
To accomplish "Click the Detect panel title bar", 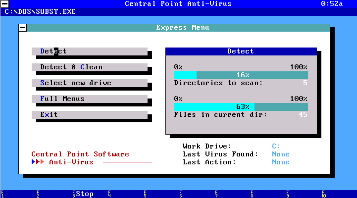I will point(241,51).
